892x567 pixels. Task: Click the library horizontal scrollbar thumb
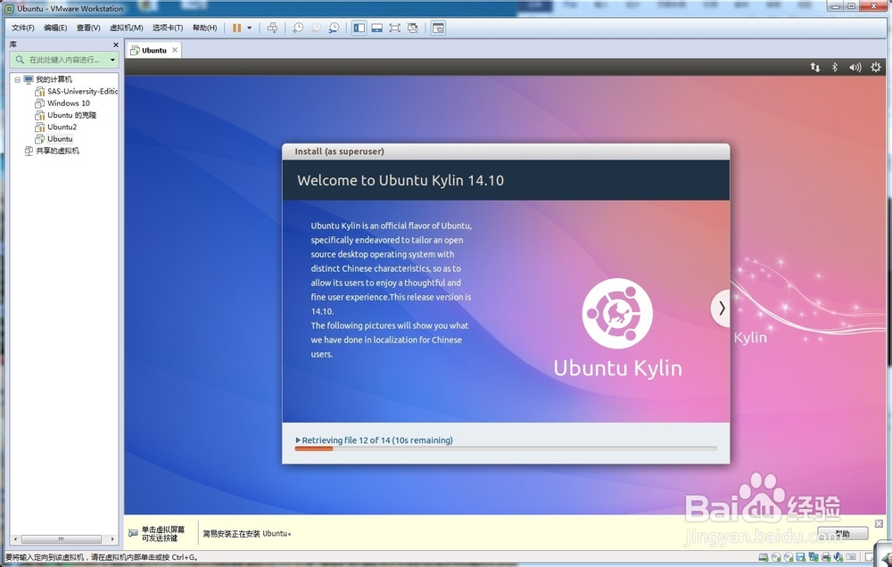tap(61, 539)
